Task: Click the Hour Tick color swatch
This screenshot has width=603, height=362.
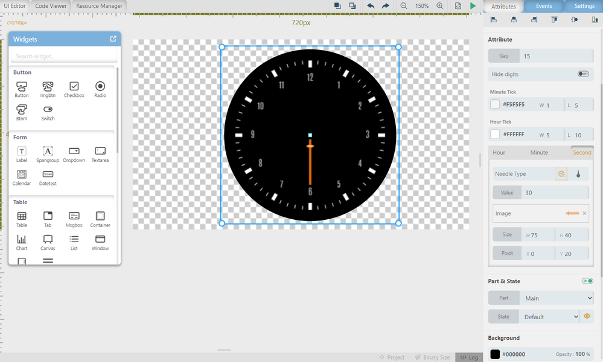Action: coord(495,134)
